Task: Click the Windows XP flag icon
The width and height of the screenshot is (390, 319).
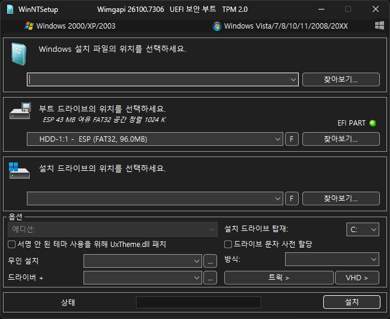Action: (29, 26)
